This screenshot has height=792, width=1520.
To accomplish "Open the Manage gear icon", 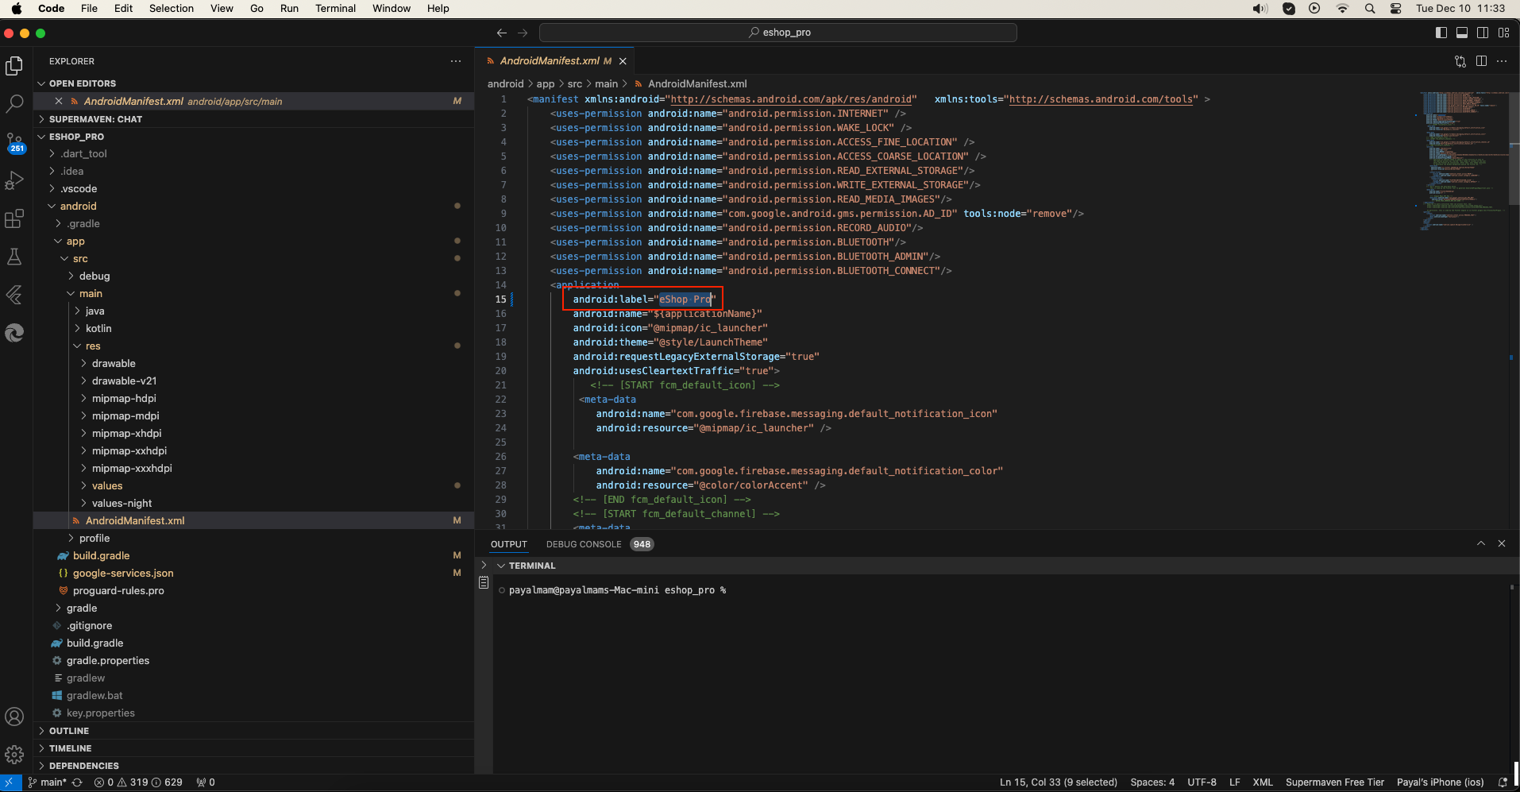I will click(14, 755).
